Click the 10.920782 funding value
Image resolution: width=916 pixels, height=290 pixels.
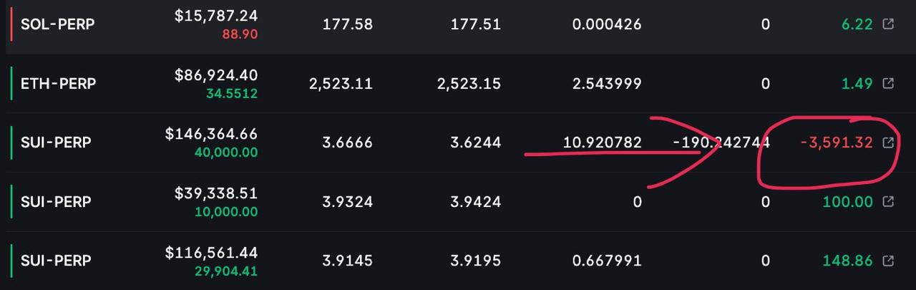click(x=602, y=142)
